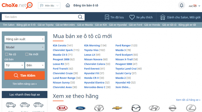Click the Salon car garage icon
Image resolution: width=202 pixels, height=112 pixels.
pos(163,17)
